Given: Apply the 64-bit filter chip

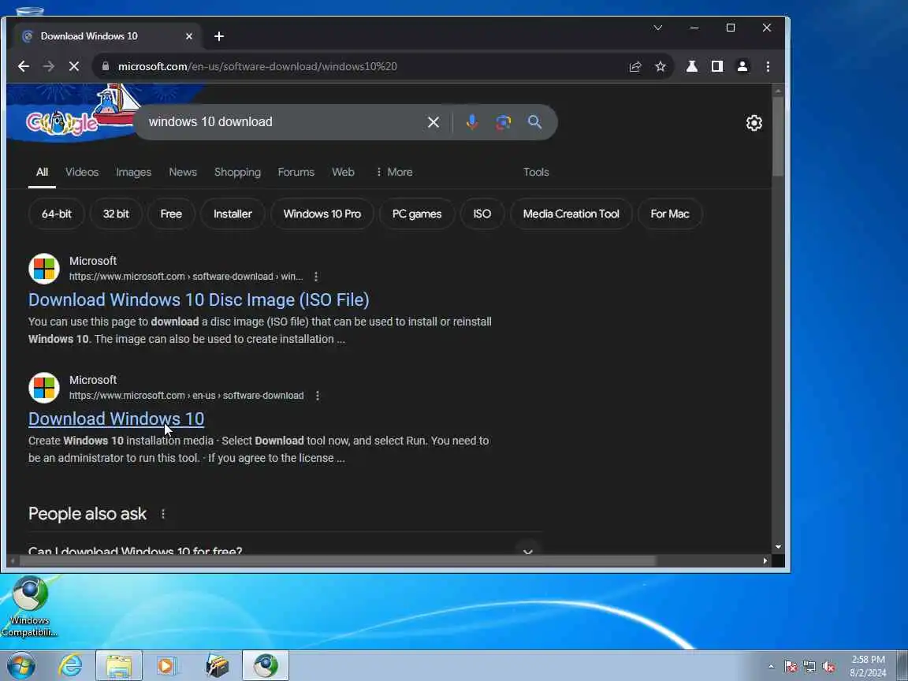Looking at the screenshot, I should coord(56,214).
